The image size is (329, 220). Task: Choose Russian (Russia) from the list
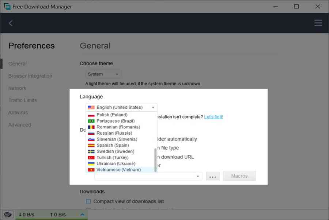coord(120,133)
